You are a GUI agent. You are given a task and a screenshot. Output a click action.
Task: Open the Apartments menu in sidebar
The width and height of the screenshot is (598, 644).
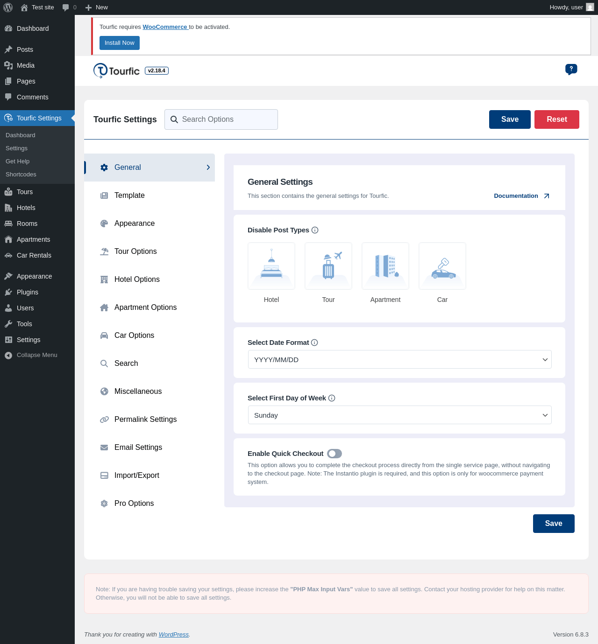37,239
